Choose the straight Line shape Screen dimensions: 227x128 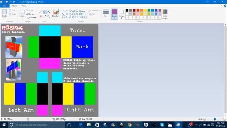pyautogui.click(x=63, y=11)
